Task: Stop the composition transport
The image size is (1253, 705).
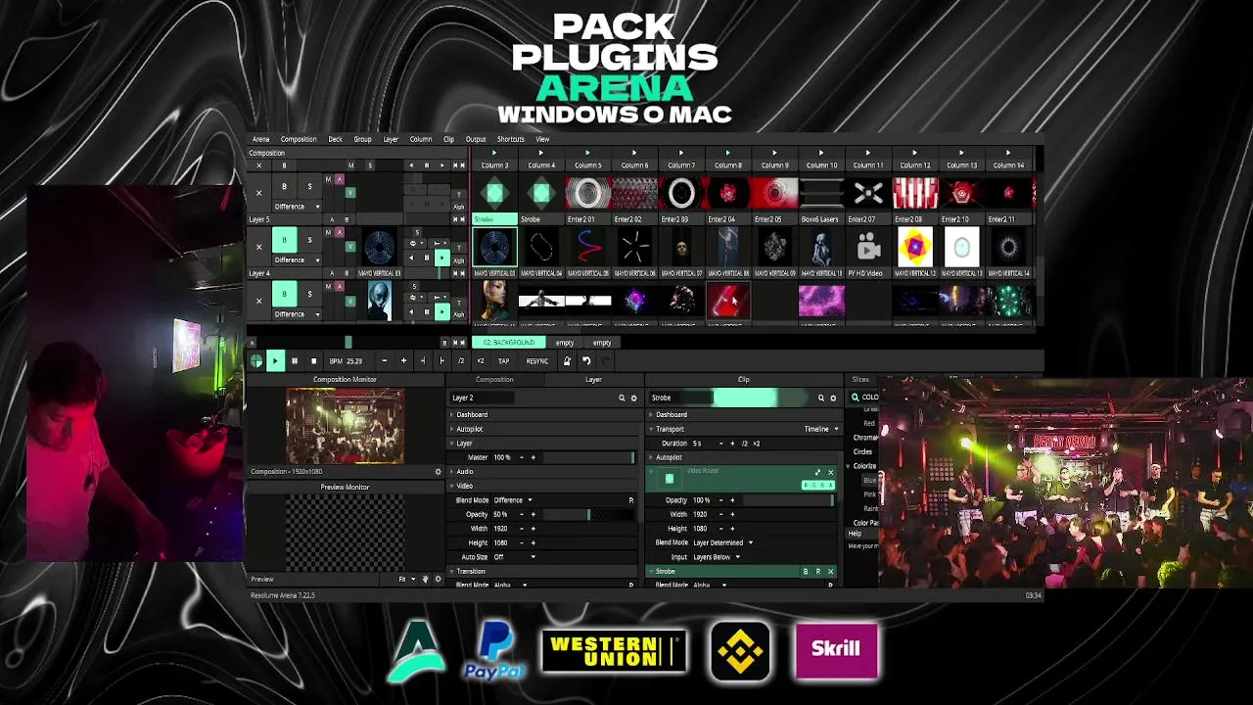Action: click(x=313, y=361)
